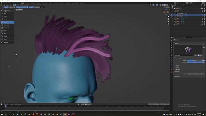Click the taskbar search icon
Image resolution: width=206 pixels, height=116 pixels.
click(6, 114)
